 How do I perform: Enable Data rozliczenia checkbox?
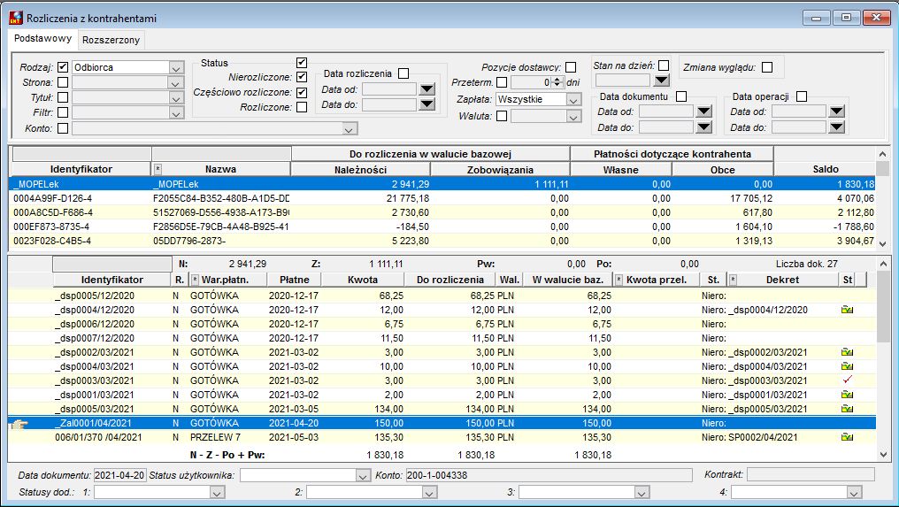click(403, 73)
